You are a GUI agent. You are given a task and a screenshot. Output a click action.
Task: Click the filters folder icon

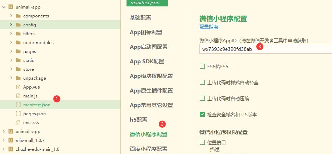tap(18, 33)
